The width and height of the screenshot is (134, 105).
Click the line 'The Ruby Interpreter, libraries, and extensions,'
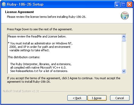(41, 64)
